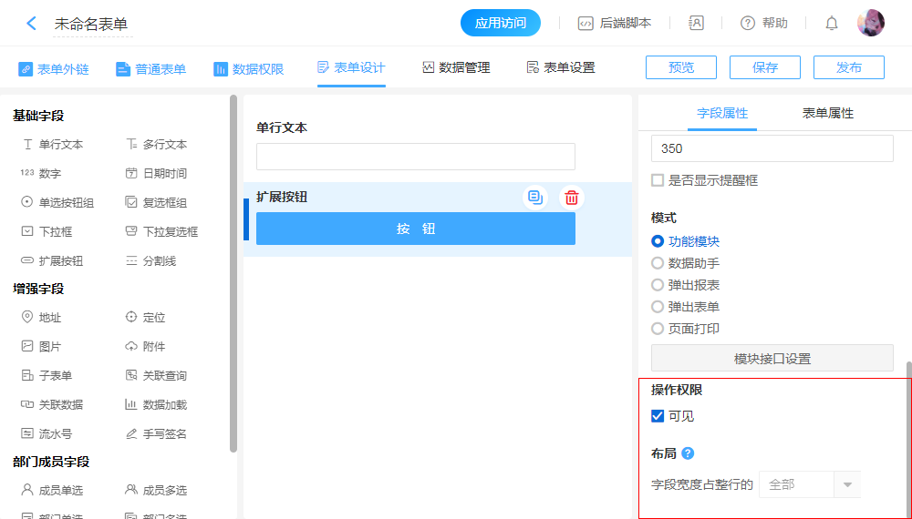Click the 单行文本 input box in canvas
The width and height of the screenshot is (912, 519).
point(415,157)
